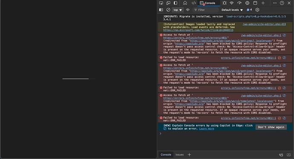Click the dock quick view icon at bottom

[281, 155]
